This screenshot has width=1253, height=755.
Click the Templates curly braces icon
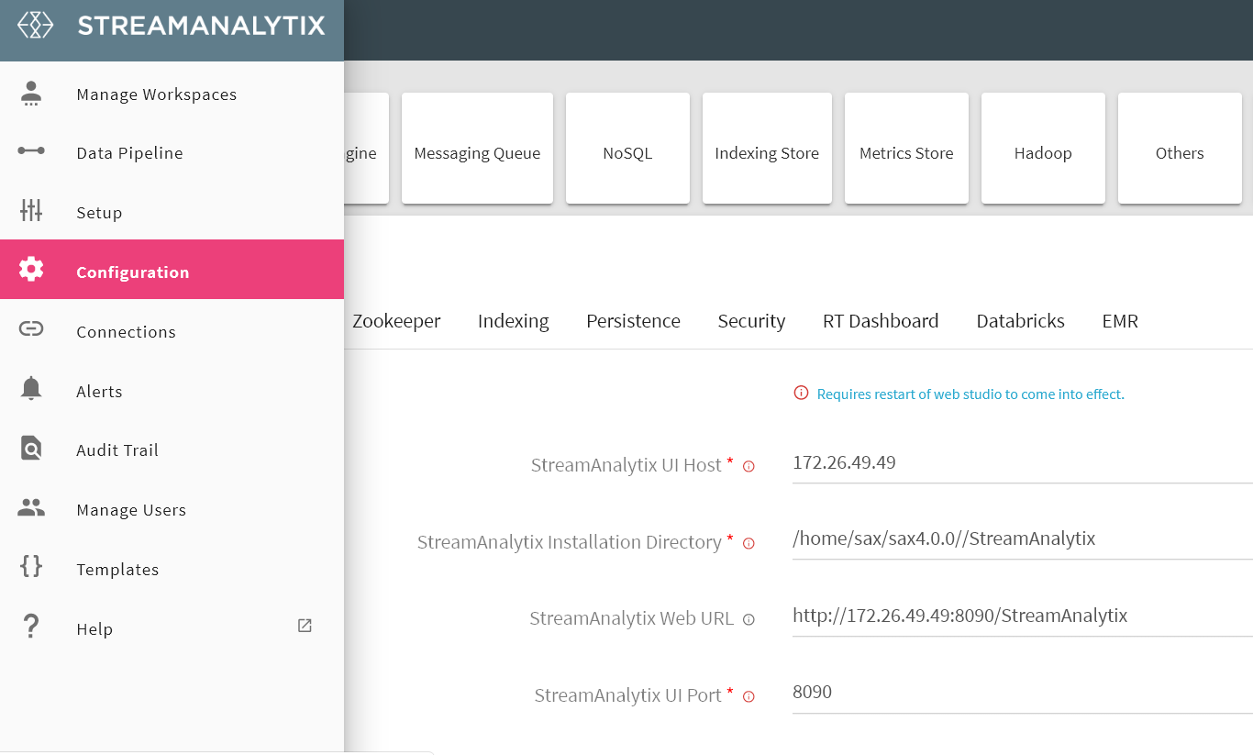[31, 567]
